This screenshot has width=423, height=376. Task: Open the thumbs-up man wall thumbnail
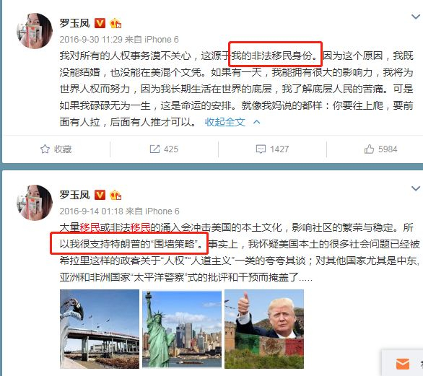tap(264, 329)
